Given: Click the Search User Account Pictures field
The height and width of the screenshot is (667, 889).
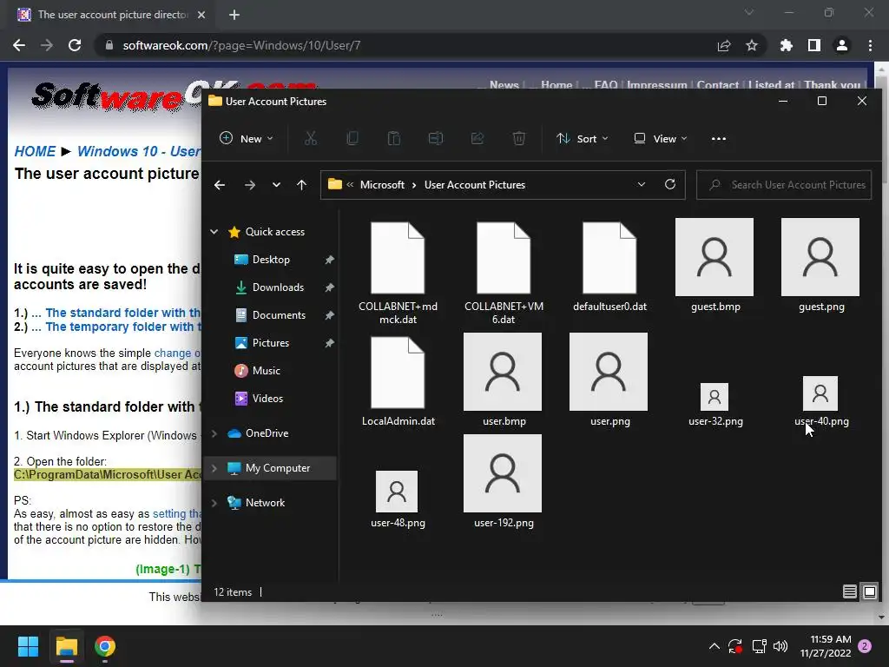Looking at the screenshot, I should [x=784, y=185].
